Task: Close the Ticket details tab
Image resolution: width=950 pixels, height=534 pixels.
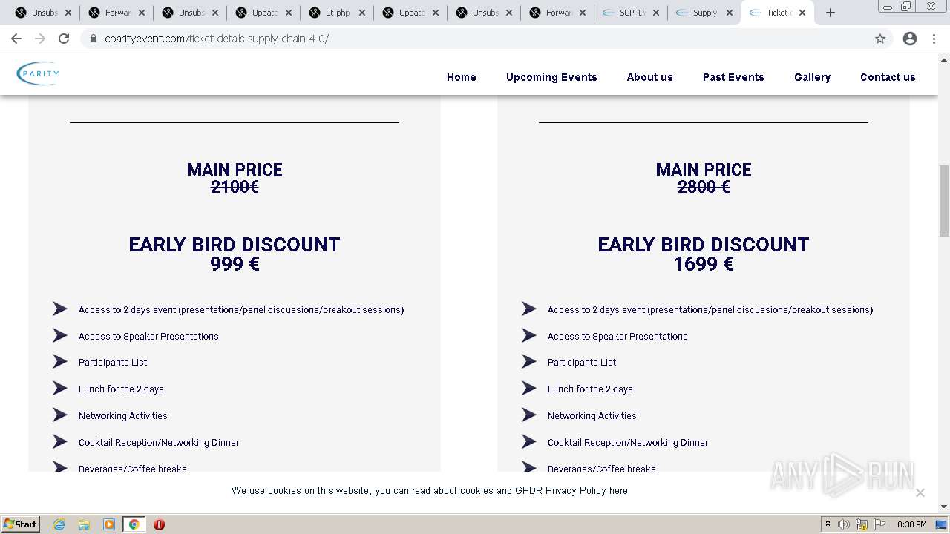Action: 802,13
